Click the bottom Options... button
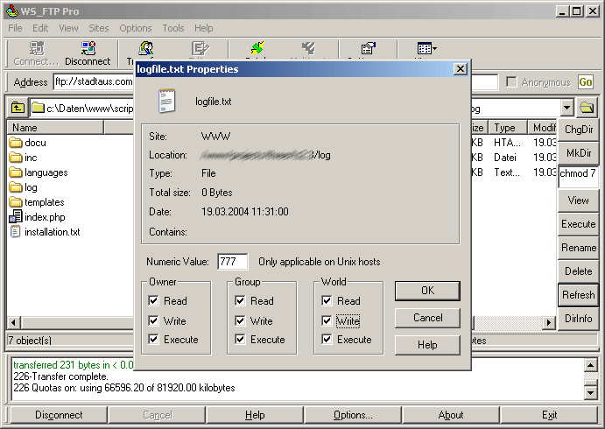The image size is (605, 429). point(353,415)
